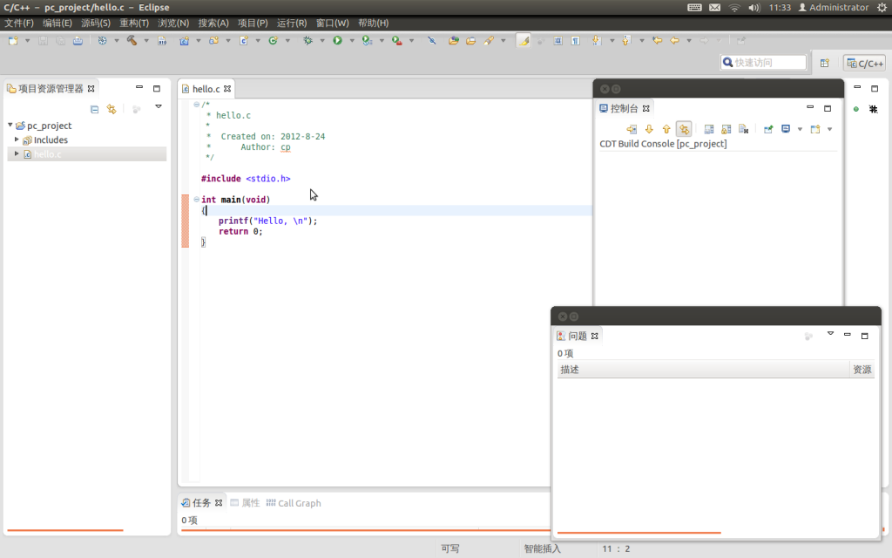892x558 pixels.
Task: Build the project with the hammer icon
Action: point(131,41)
